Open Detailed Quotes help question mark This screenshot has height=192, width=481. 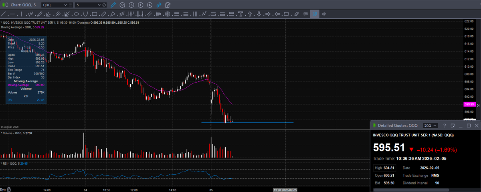coord(445,126)
